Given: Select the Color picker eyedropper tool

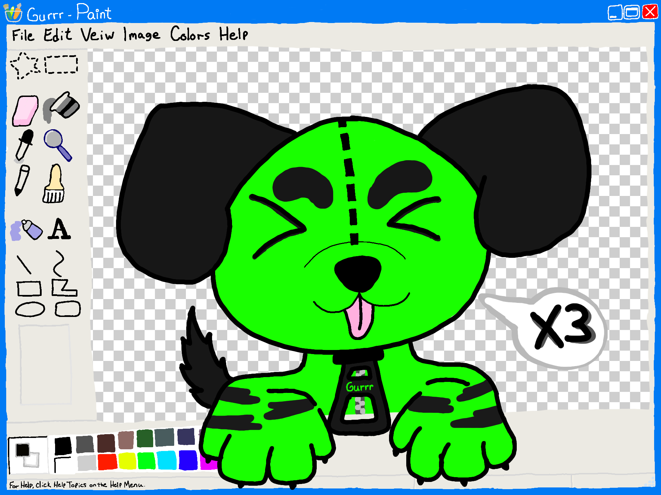Looking at the screenshot, I should [24, 145].
